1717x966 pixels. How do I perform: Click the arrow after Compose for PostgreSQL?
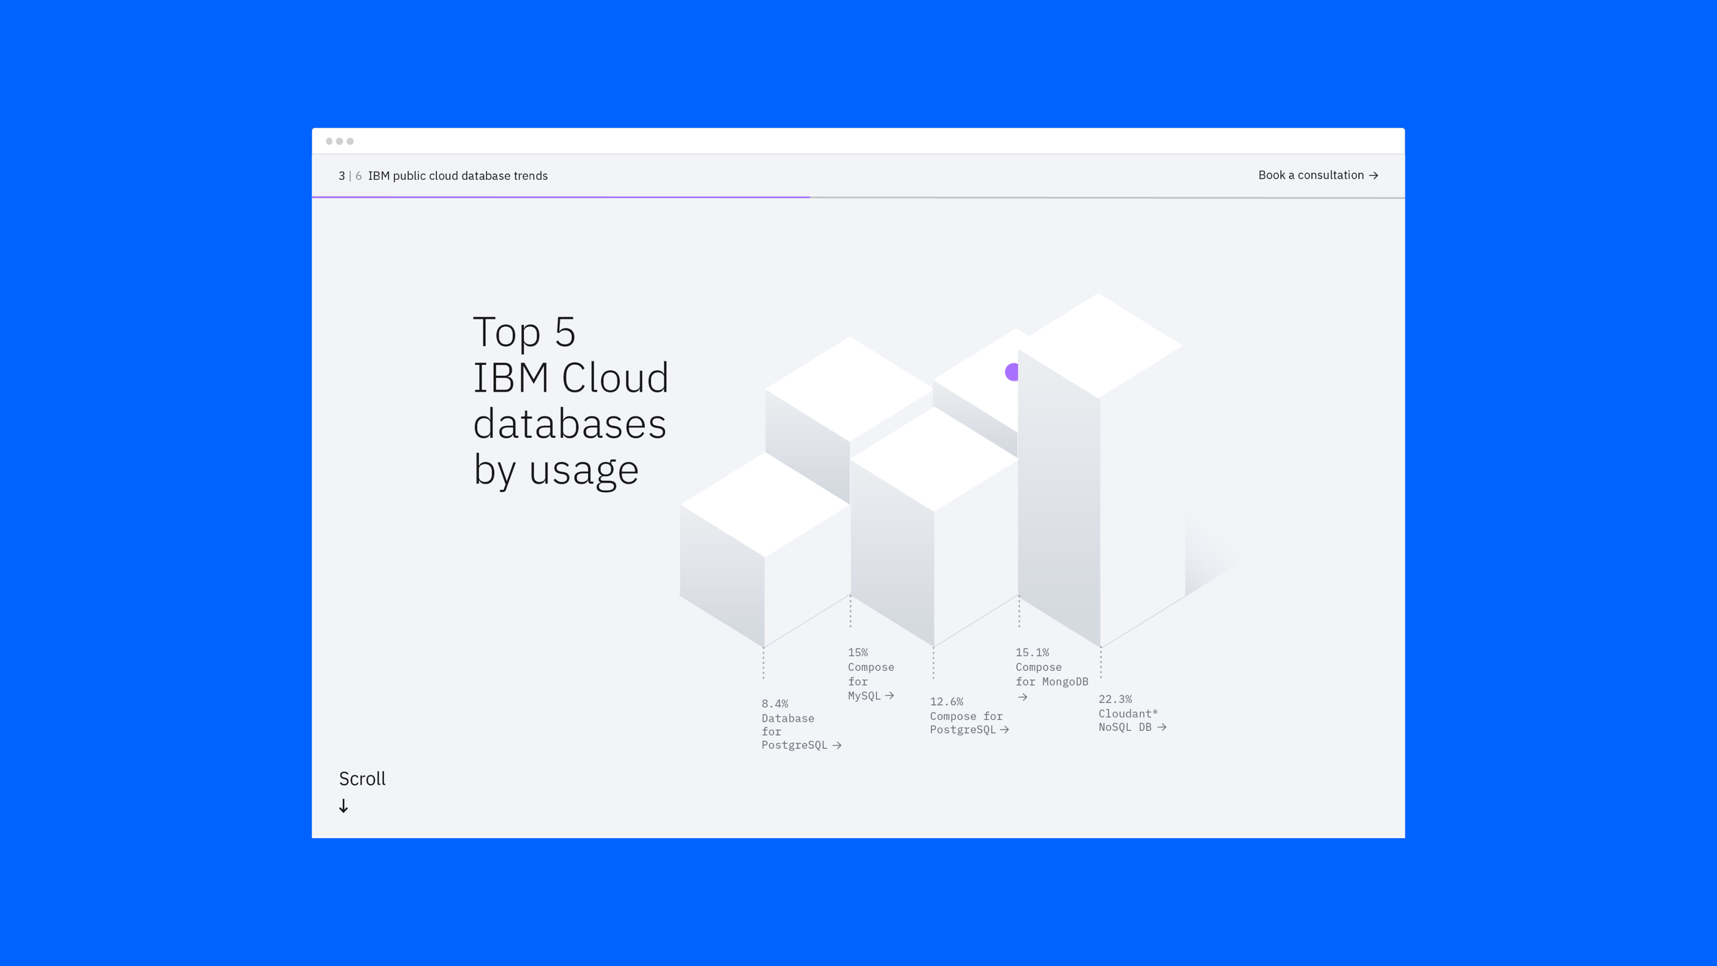click(x=1005, y=730)
